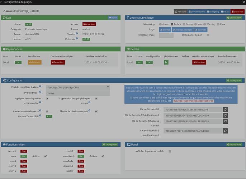The width and height of the screenshot is (246, 179).
Task: Click Relancer to reinstall dependencies
Action: coord(35,62)
